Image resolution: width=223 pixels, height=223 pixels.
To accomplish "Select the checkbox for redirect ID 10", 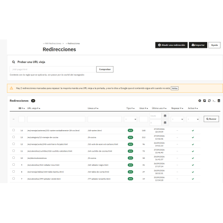I will click(13, 158).
